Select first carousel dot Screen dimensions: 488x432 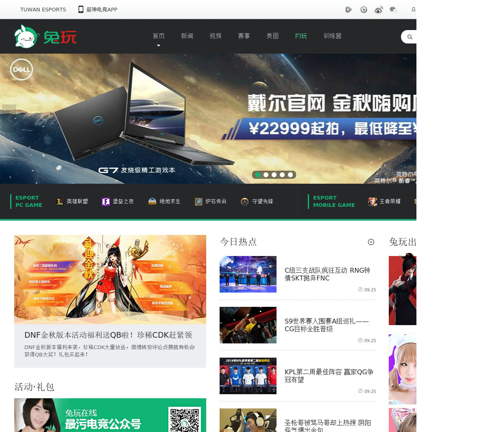[x=257, y=175]
